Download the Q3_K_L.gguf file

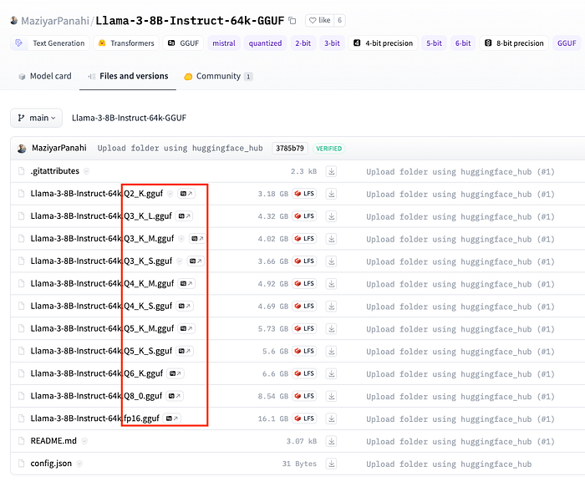coord(331,216)
